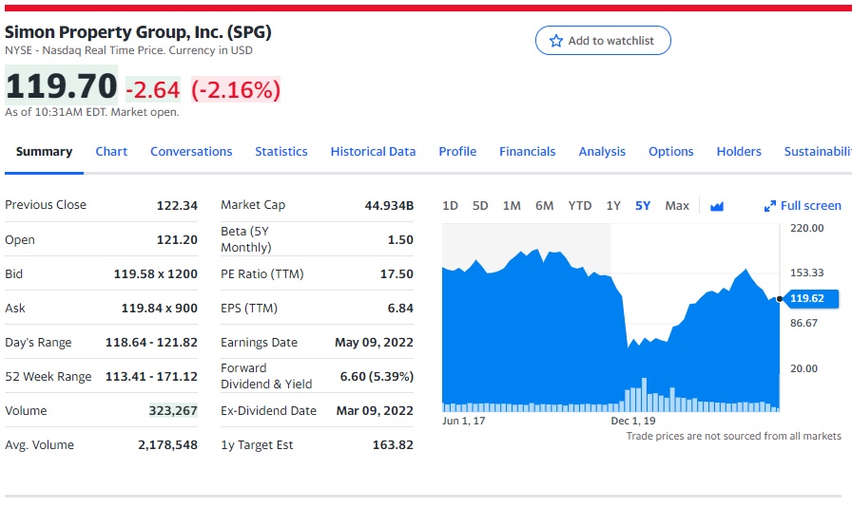Open the Sustainability tab
This screenshot has height=507, width=852.
tap(818, 152)
